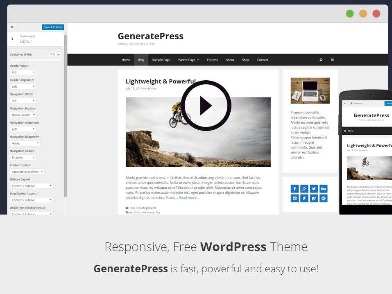392x294 pixels.
Task: Open the Instagram social icon
Action: coord(295,199)
